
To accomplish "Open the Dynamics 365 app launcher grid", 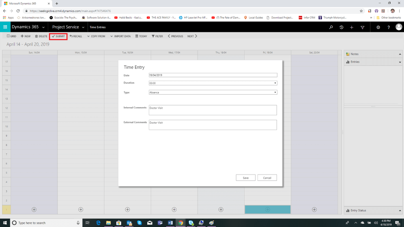I will pyautogui.click(x=6, y=27).
